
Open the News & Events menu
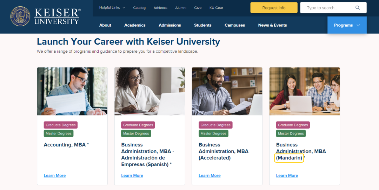coord(272,25)
